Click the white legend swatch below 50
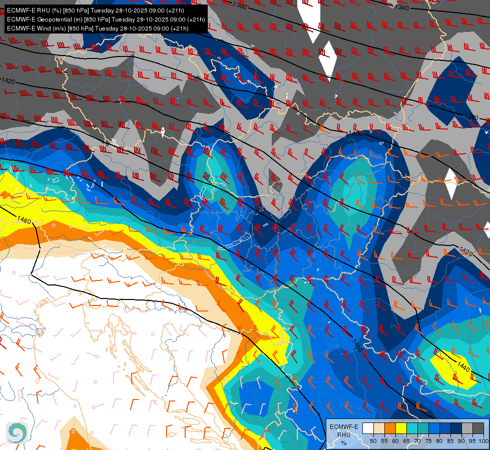 point(368,428)
